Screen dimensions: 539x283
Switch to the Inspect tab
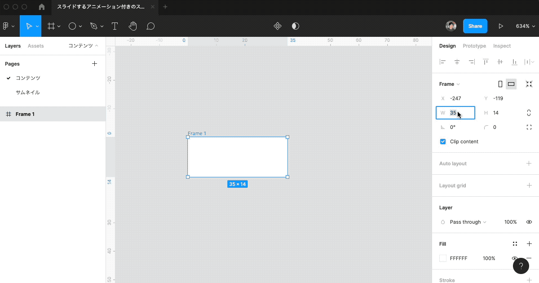click(502, 46)
